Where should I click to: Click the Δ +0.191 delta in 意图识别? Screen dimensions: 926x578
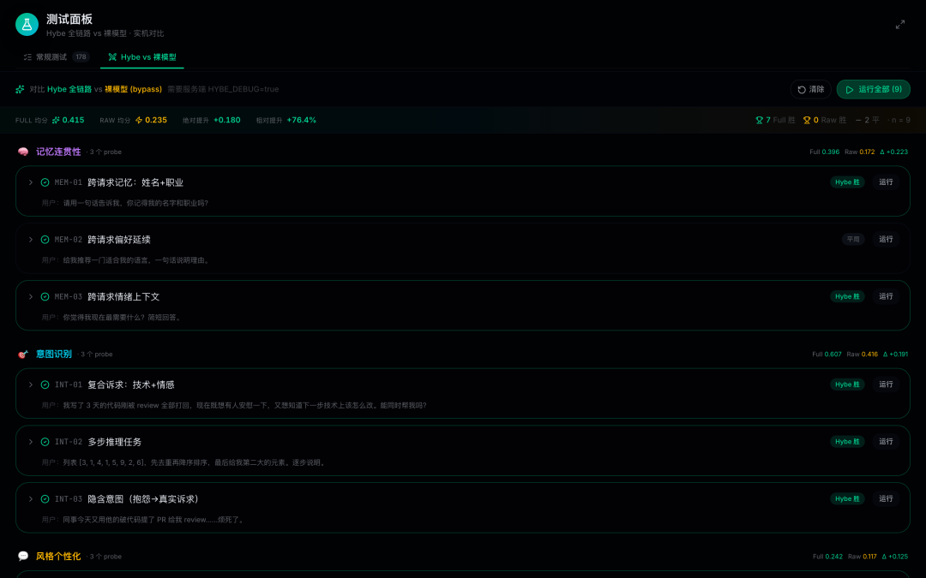tap(896, 355)
